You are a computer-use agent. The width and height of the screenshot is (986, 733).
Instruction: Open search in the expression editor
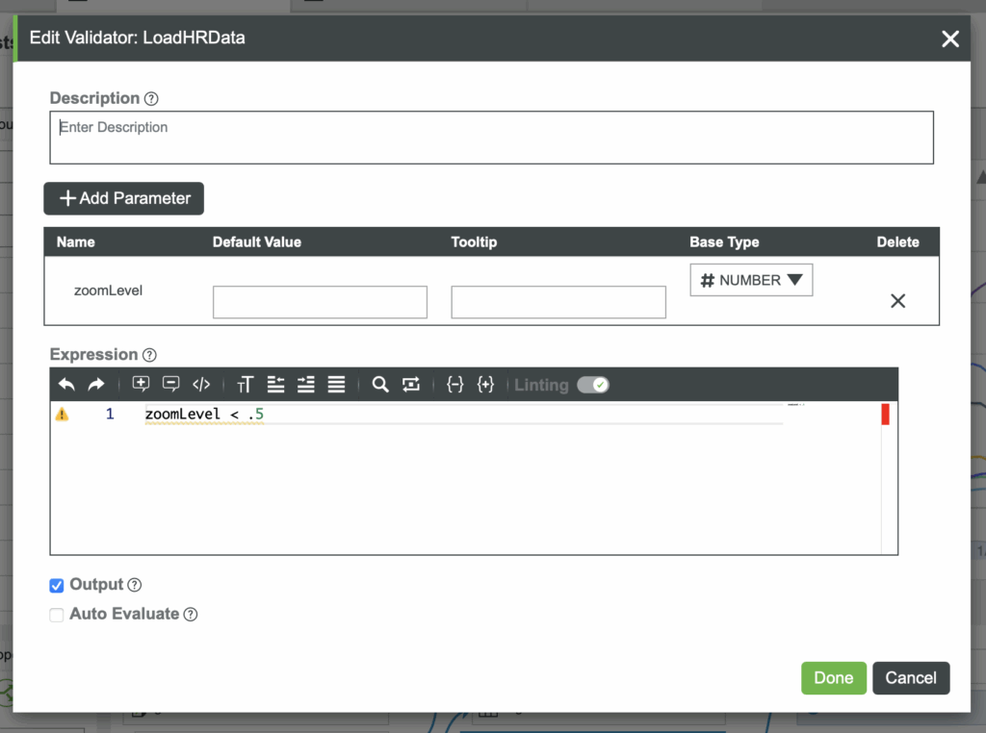380,385
